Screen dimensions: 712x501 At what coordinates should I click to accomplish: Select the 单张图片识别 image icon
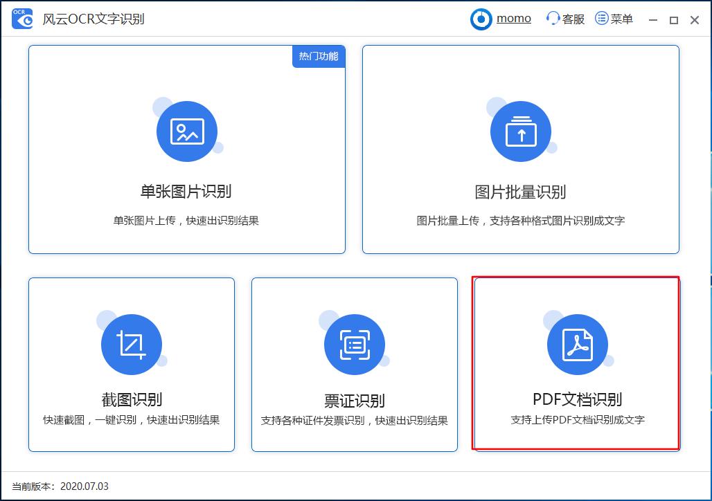click(x=187, y=131)
